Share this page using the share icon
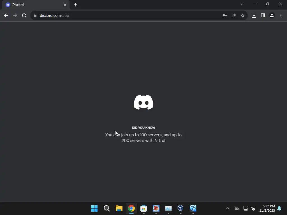287x215 pixels. (x=234, y=16)
